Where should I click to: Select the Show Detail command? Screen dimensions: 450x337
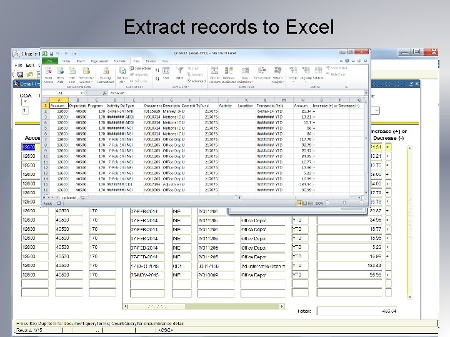coord(337,68)
